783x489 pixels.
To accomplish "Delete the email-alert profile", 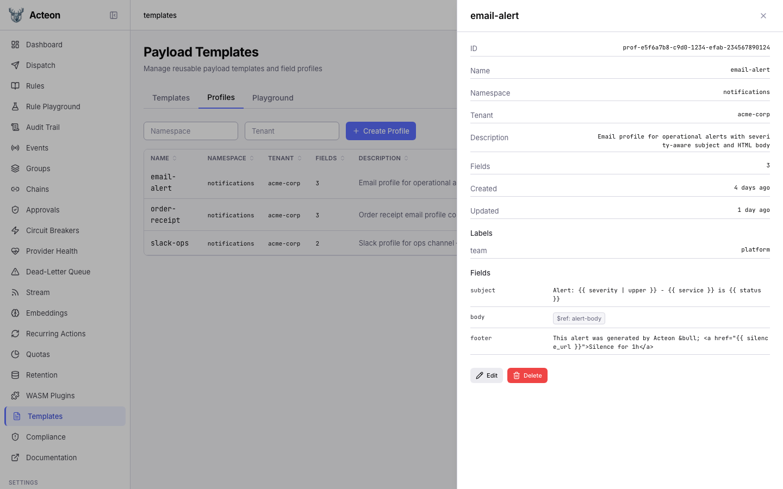I will tap(527, 375).
